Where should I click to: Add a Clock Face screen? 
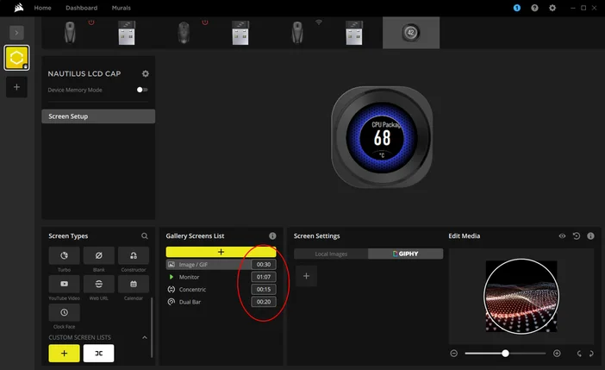pos(64,312)
